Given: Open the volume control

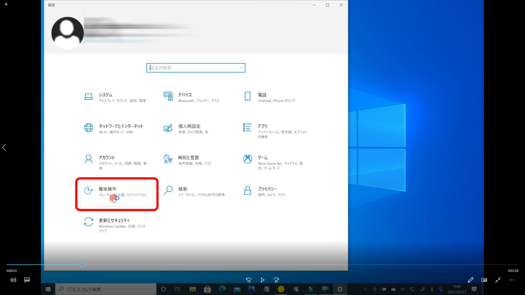Looking at the screenshot, I should click(x=13, y=280).
